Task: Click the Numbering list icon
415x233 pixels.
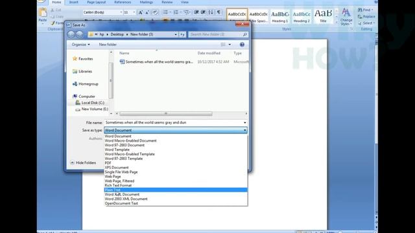Action: point(176,12)
